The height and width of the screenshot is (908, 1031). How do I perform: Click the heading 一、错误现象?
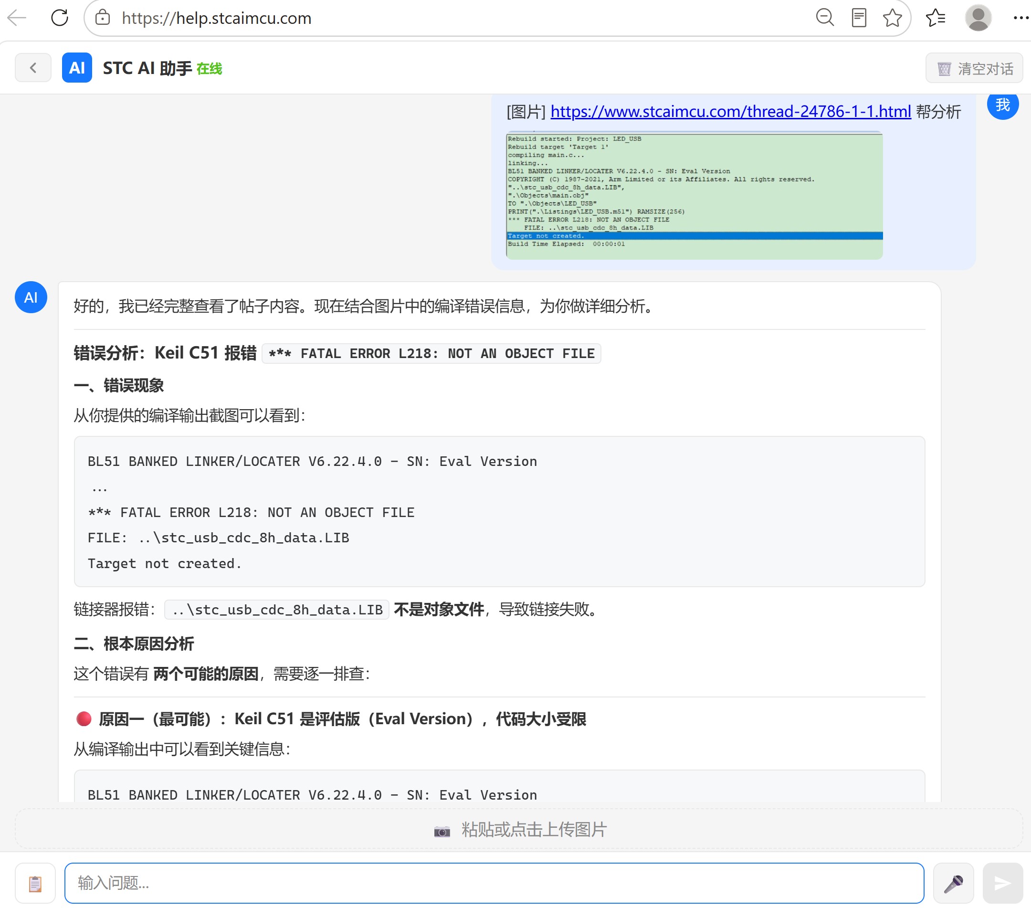118,385
